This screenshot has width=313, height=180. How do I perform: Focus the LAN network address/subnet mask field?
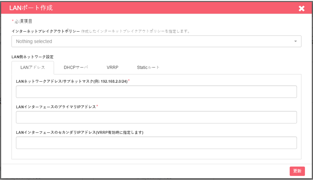click(x=156, y=92)
